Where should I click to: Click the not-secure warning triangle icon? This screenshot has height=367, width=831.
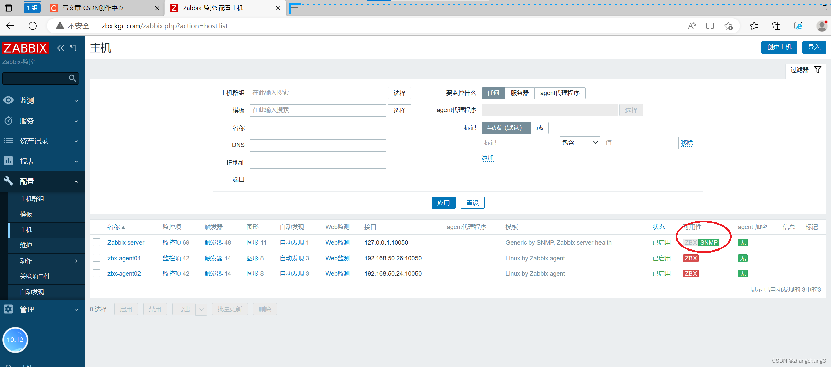[x=60, y=26]
